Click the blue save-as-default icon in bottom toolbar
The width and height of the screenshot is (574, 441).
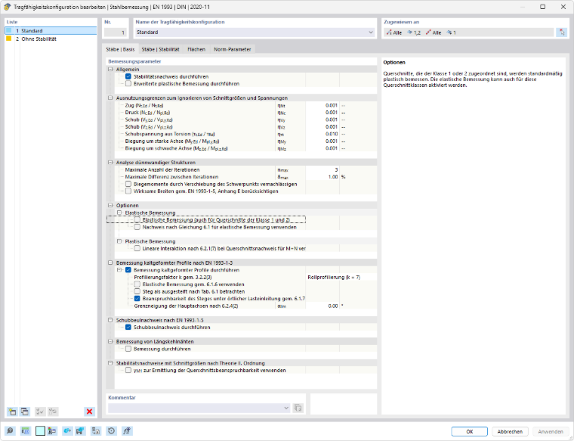80,430
